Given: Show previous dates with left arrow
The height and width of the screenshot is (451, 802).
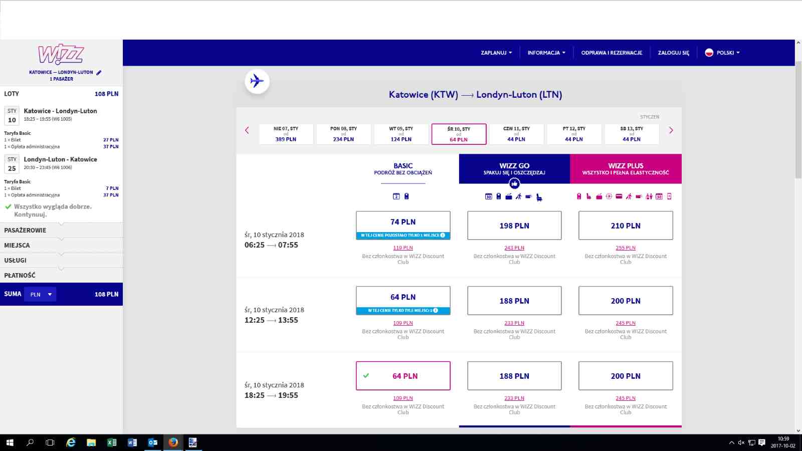Looking at the screenshot, I should pos(247,130).
